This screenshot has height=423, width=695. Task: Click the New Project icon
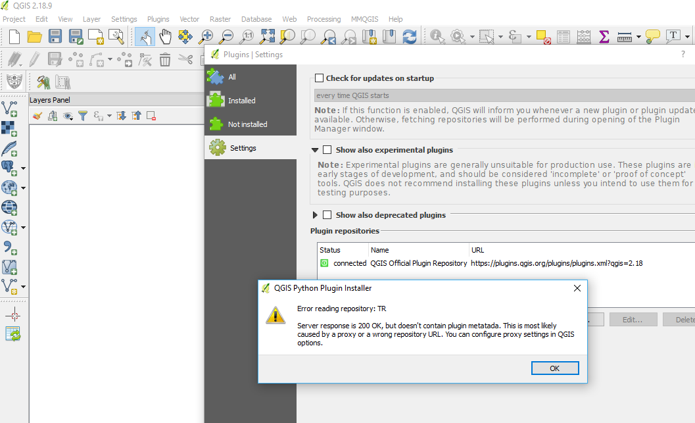click(14, 36)
